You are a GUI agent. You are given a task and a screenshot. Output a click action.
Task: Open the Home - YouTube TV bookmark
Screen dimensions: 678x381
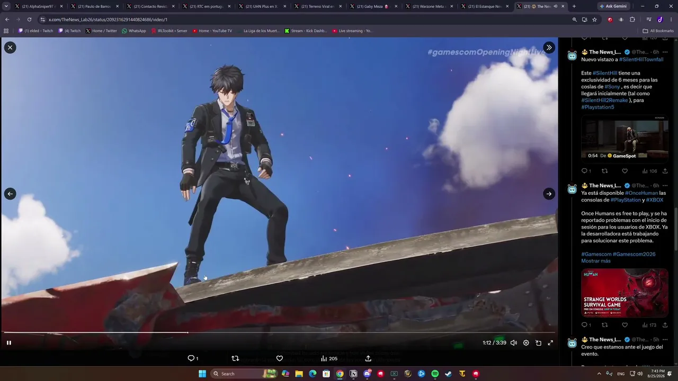click(x=212, y=31)
